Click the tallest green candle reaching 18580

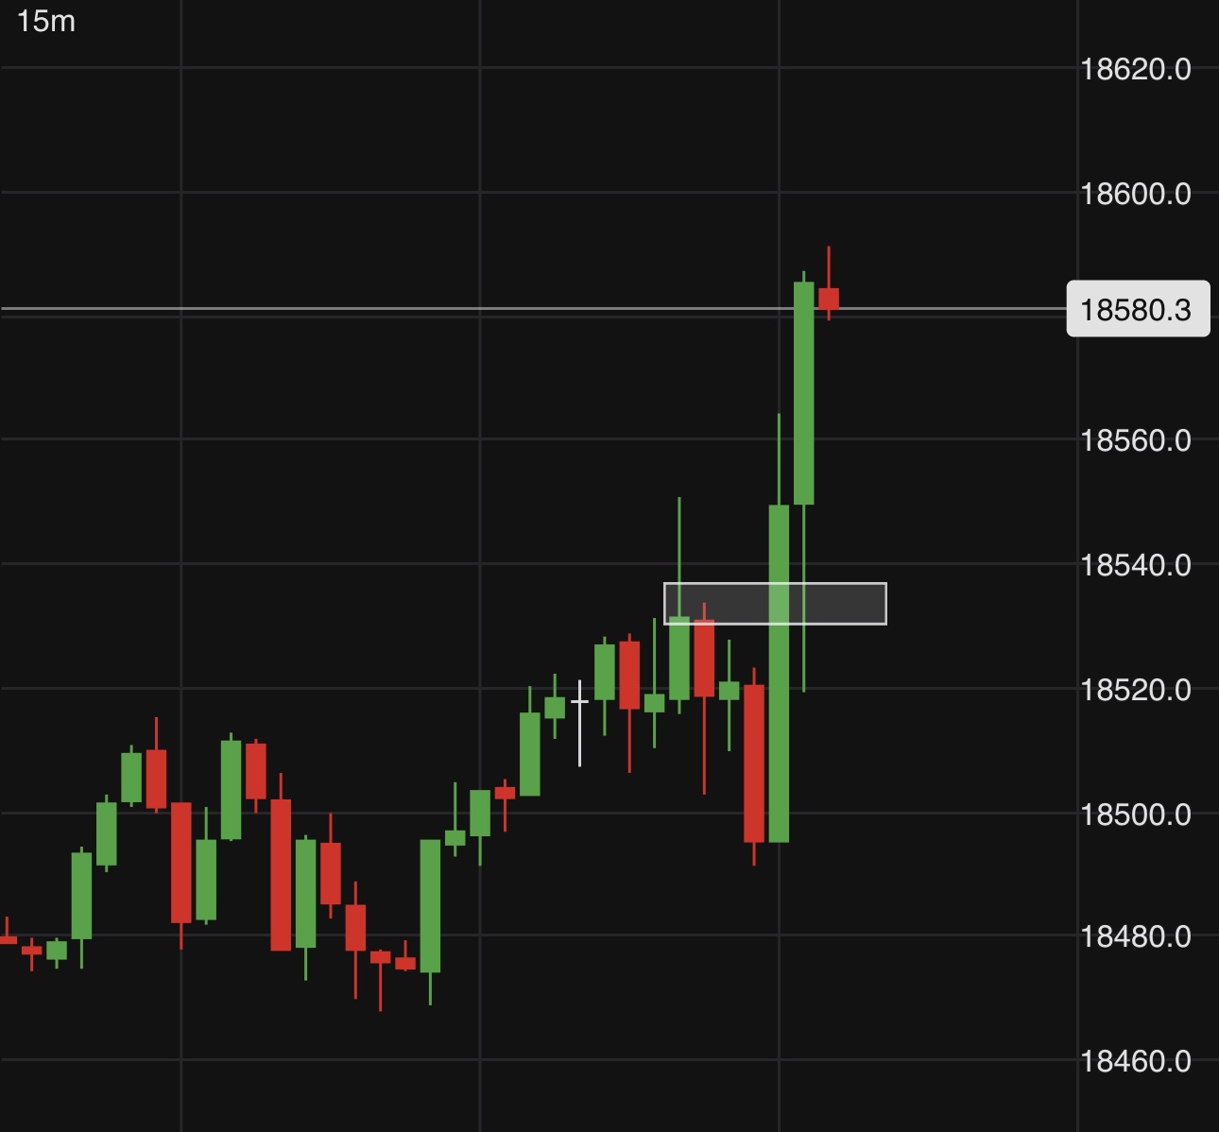pyautogui.click(x=803, y=393)
